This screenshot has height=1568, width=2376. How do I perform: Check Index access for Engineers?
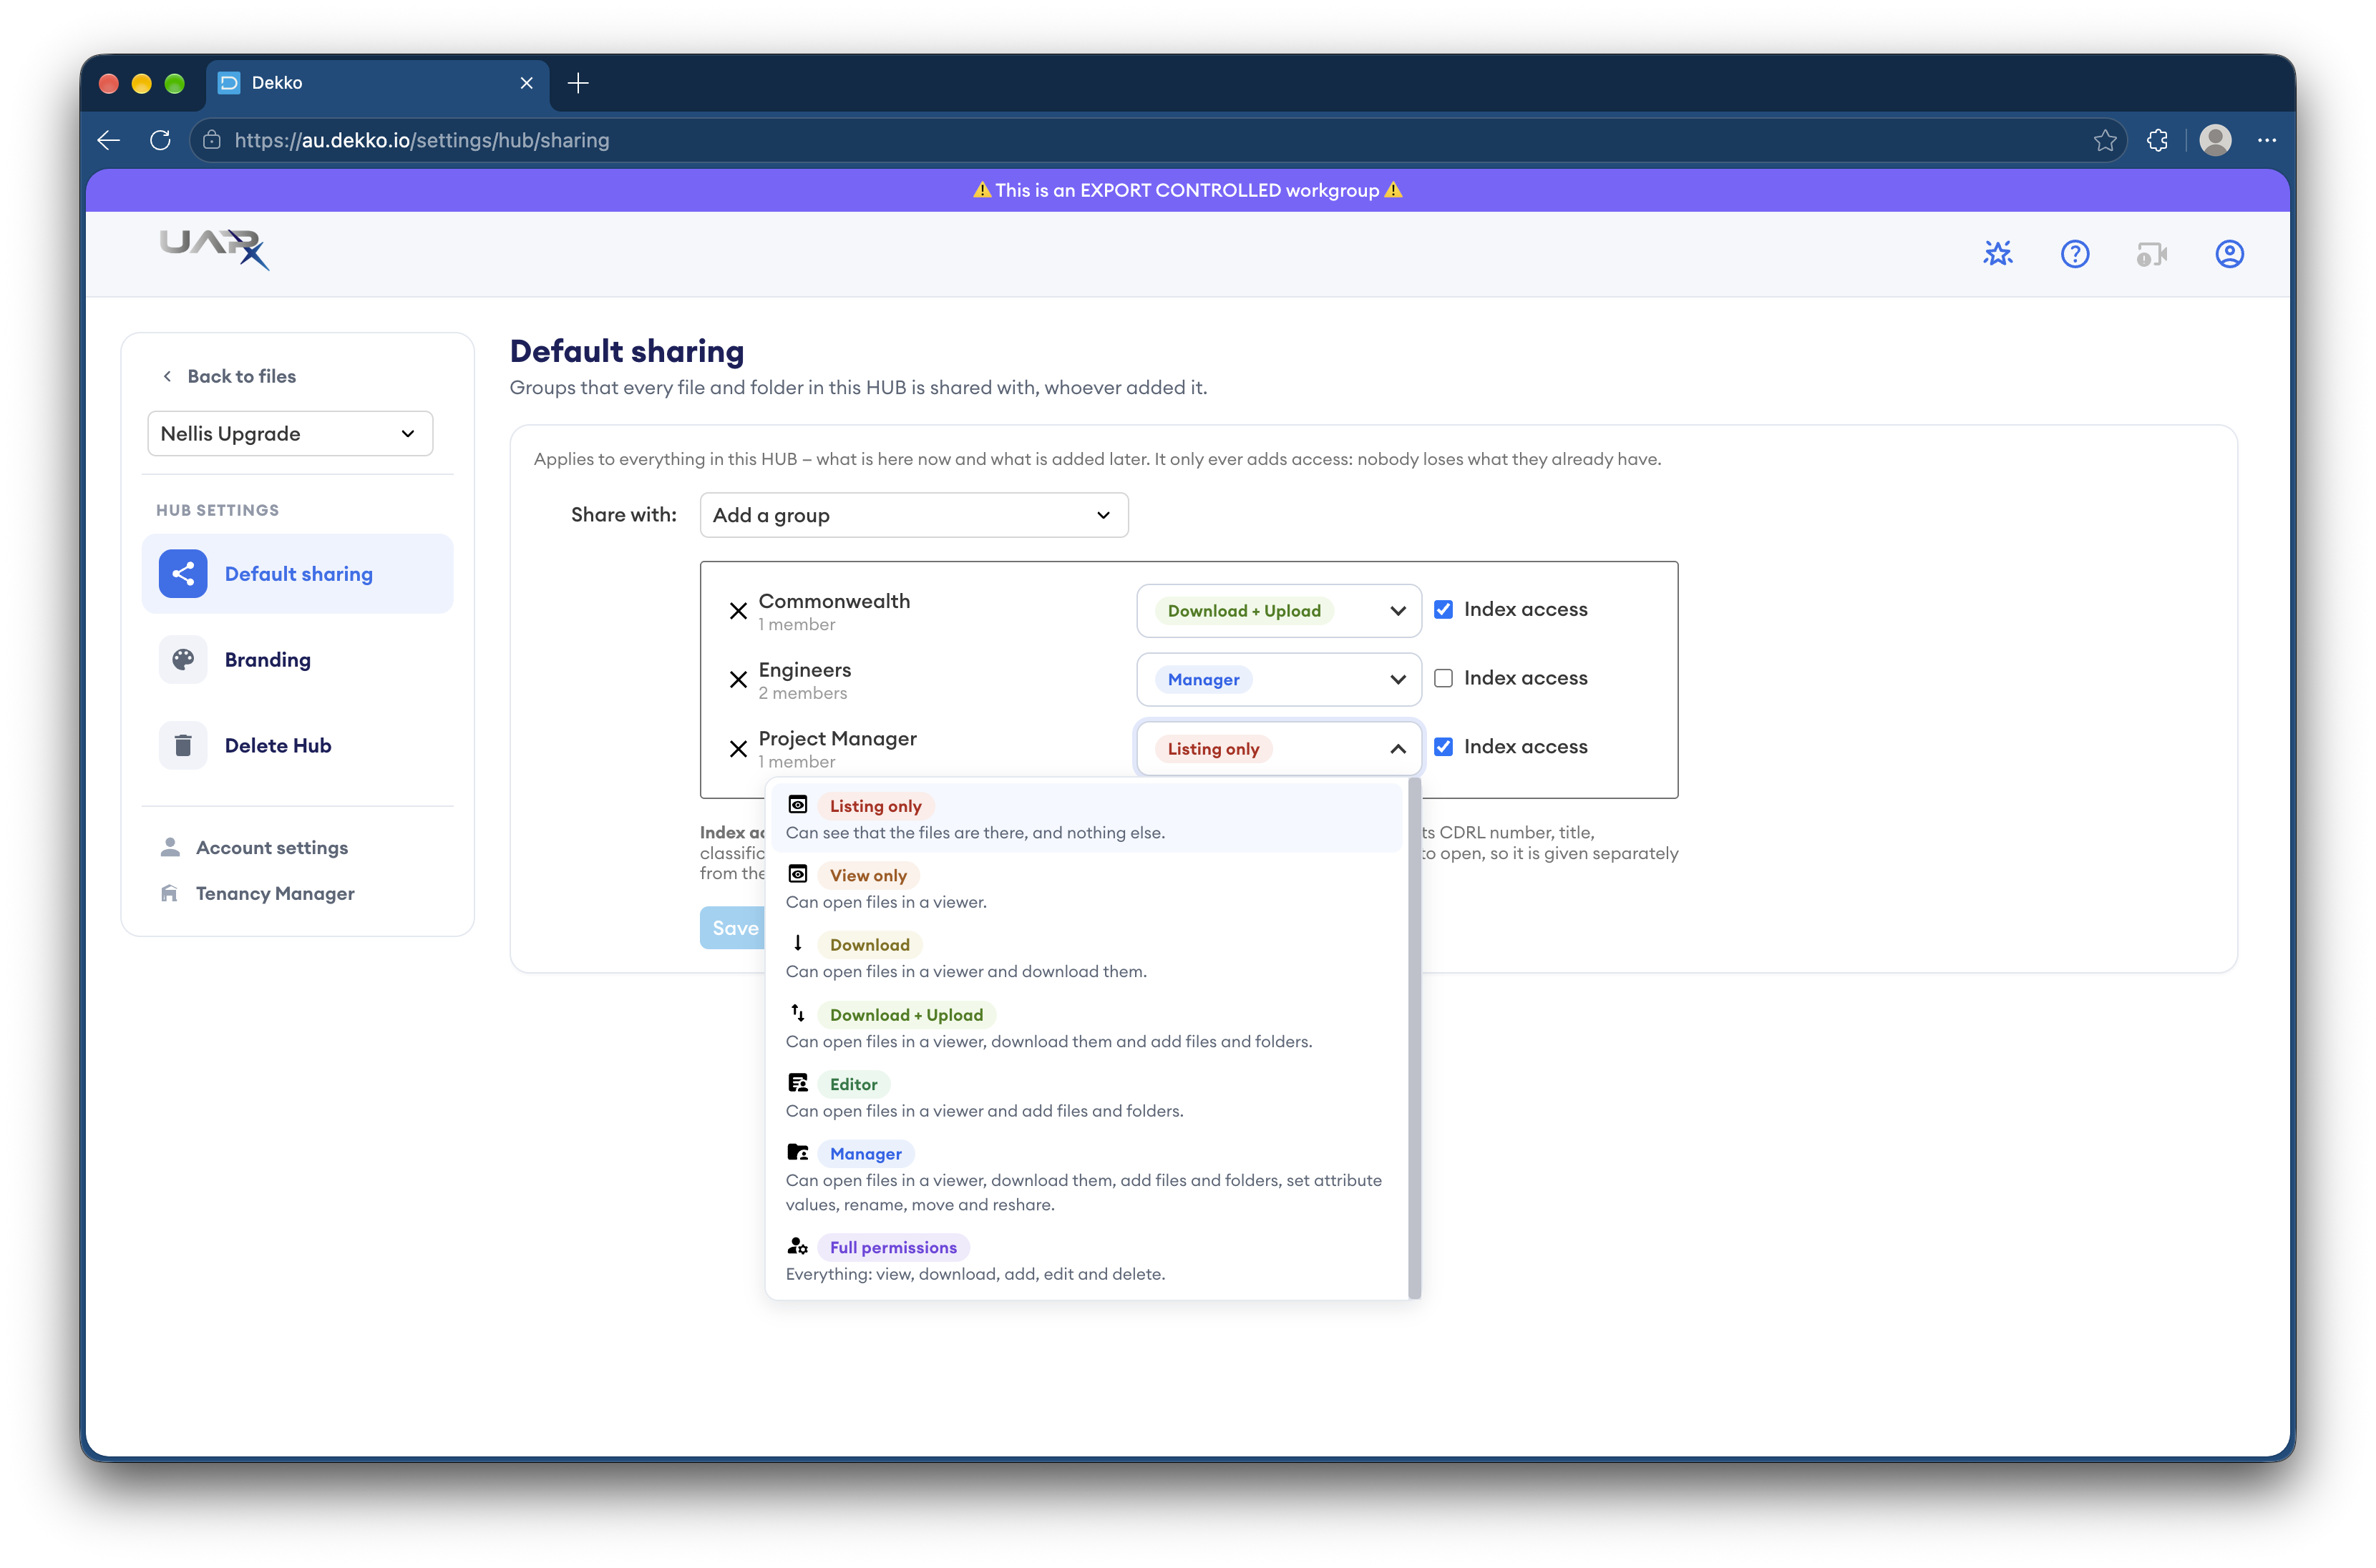(x=1443, y=678)
